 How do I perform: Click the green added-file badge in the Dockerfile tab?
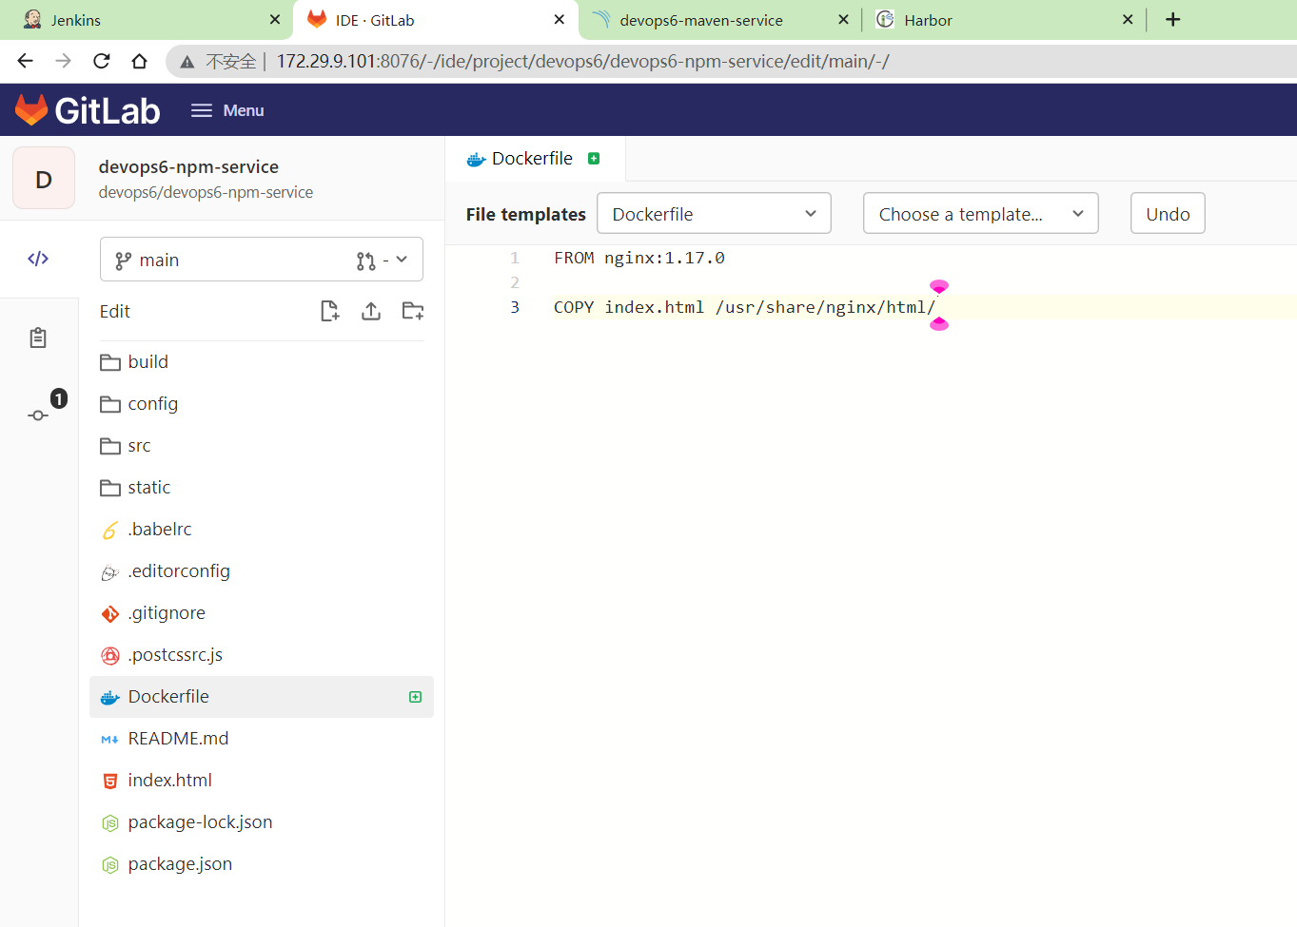594,159
